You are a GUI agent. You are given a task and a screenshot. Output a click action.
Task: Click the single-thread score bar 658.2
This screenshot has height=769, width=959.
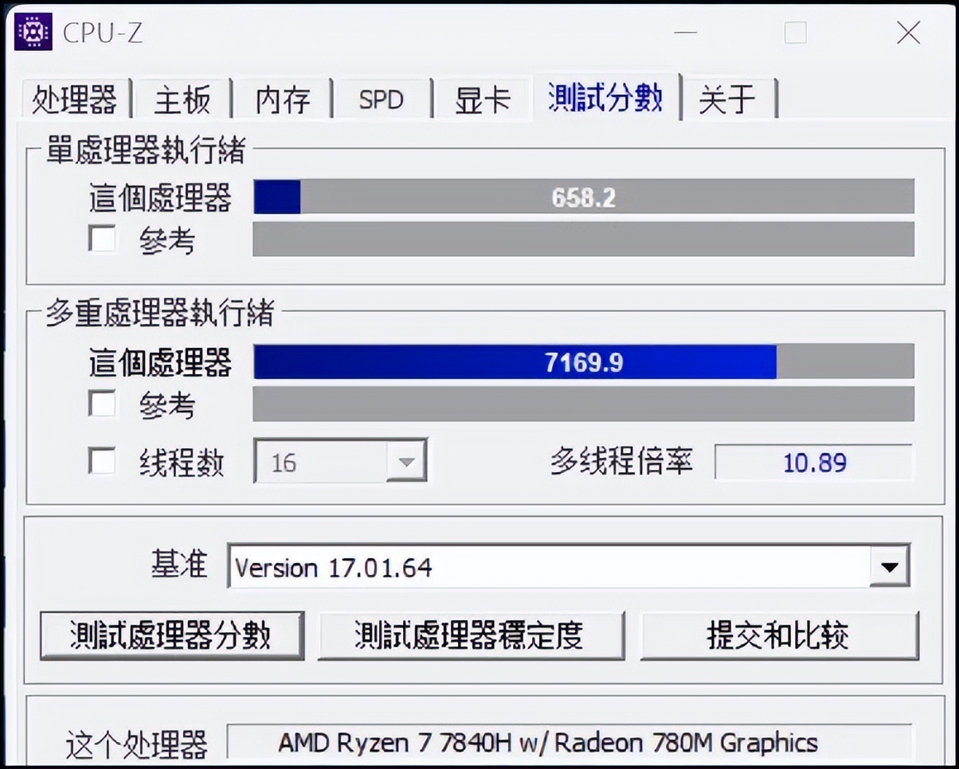(583, 197)
